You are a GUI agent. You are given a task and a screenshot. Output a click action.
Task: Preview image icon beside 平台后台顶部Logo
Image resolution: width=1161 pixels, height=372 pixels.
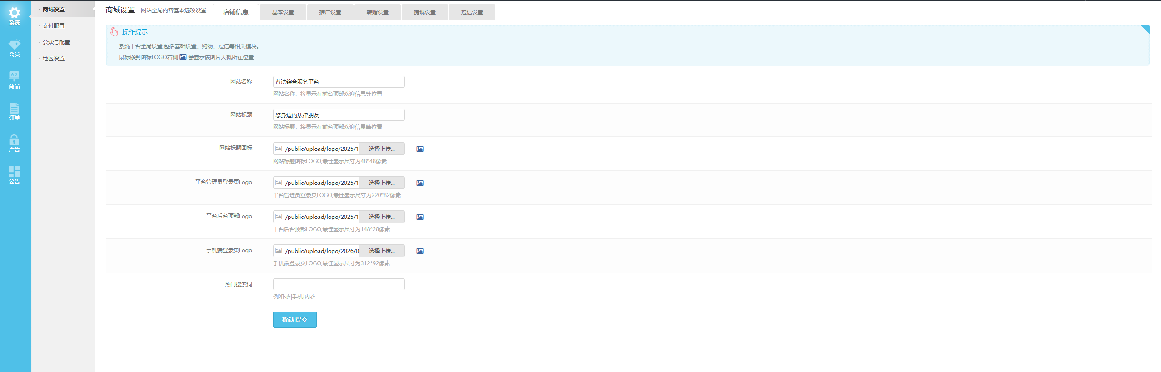pyautogui.click(x=420, y=217)
